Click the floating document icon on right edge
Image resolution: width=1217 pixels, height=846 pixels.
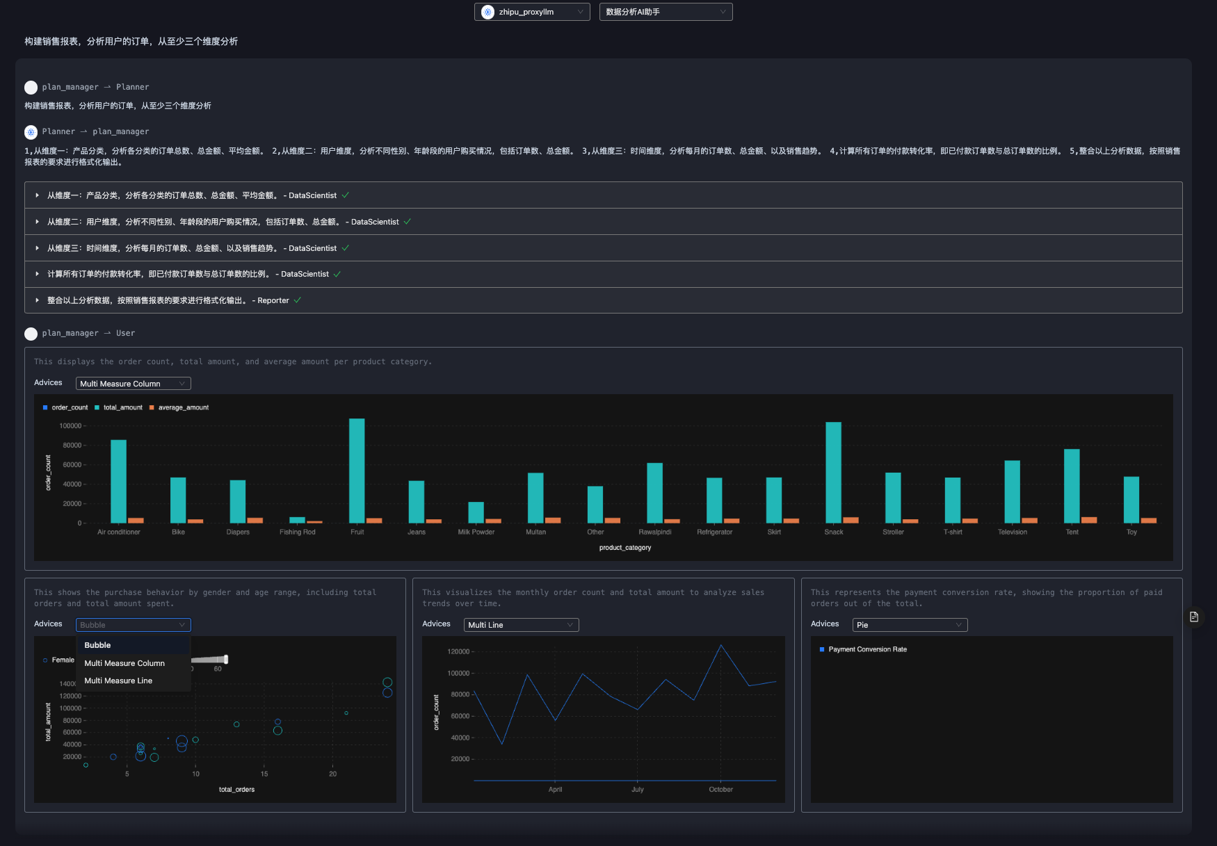(x=1194, y=617)
